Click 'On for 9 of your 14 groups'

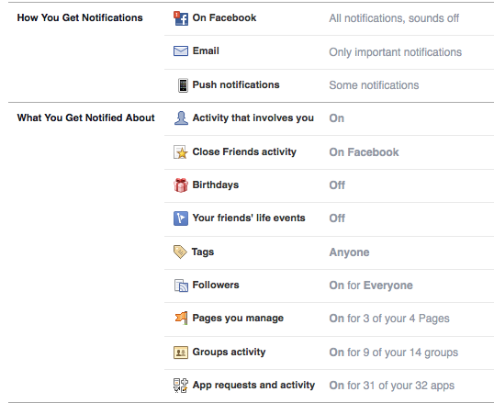point(394,352)
